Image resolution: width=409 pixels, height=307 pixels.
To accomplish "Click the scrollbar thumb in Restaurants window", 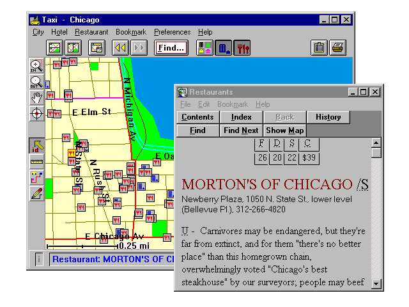I will (x=376, y=153).
